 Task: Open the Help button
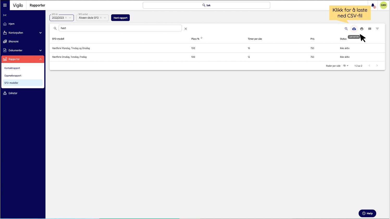coord(367,213)
